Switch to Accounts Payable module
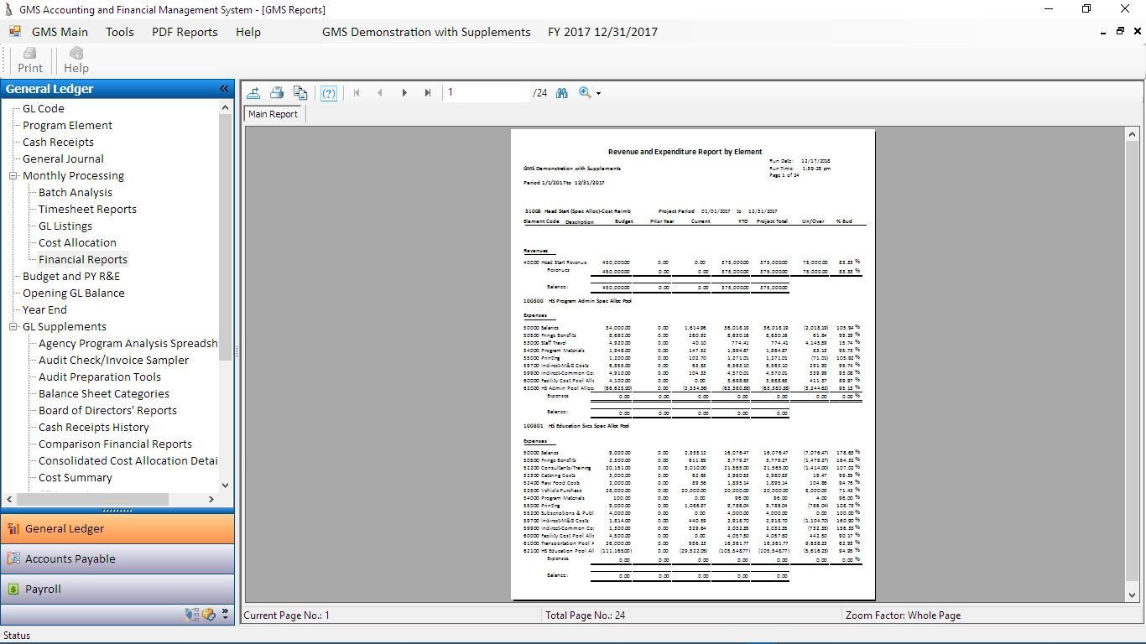1146x644 pixels. 117,558
